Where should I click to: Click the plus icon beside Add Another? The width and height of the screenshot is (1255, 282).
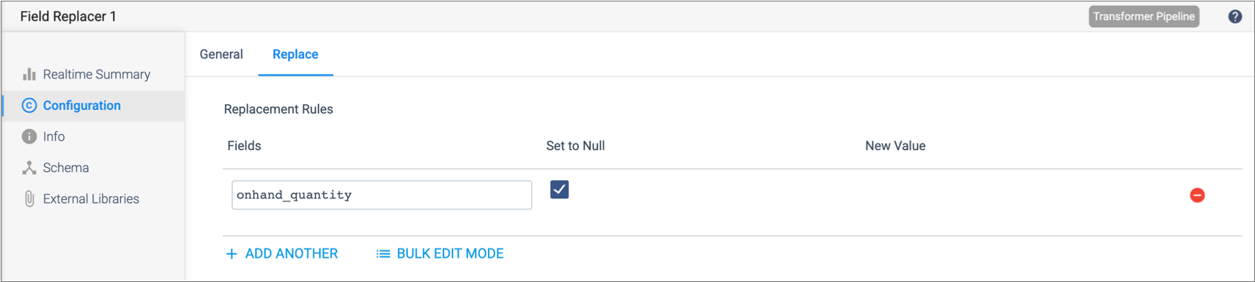(x=232, y=253)
